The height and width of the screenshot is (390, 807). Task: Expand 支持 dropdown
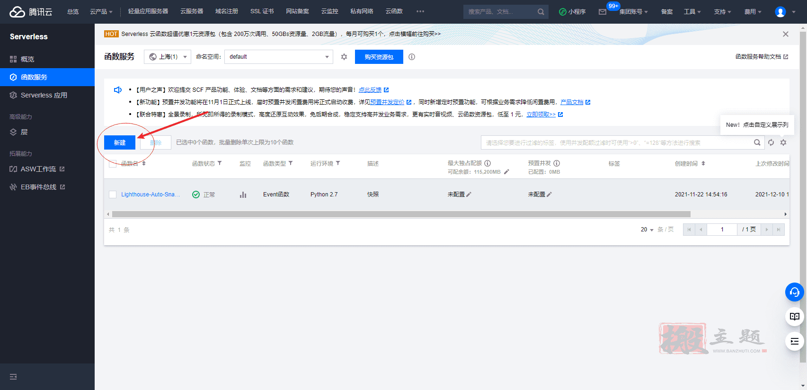tap(723, 12)
